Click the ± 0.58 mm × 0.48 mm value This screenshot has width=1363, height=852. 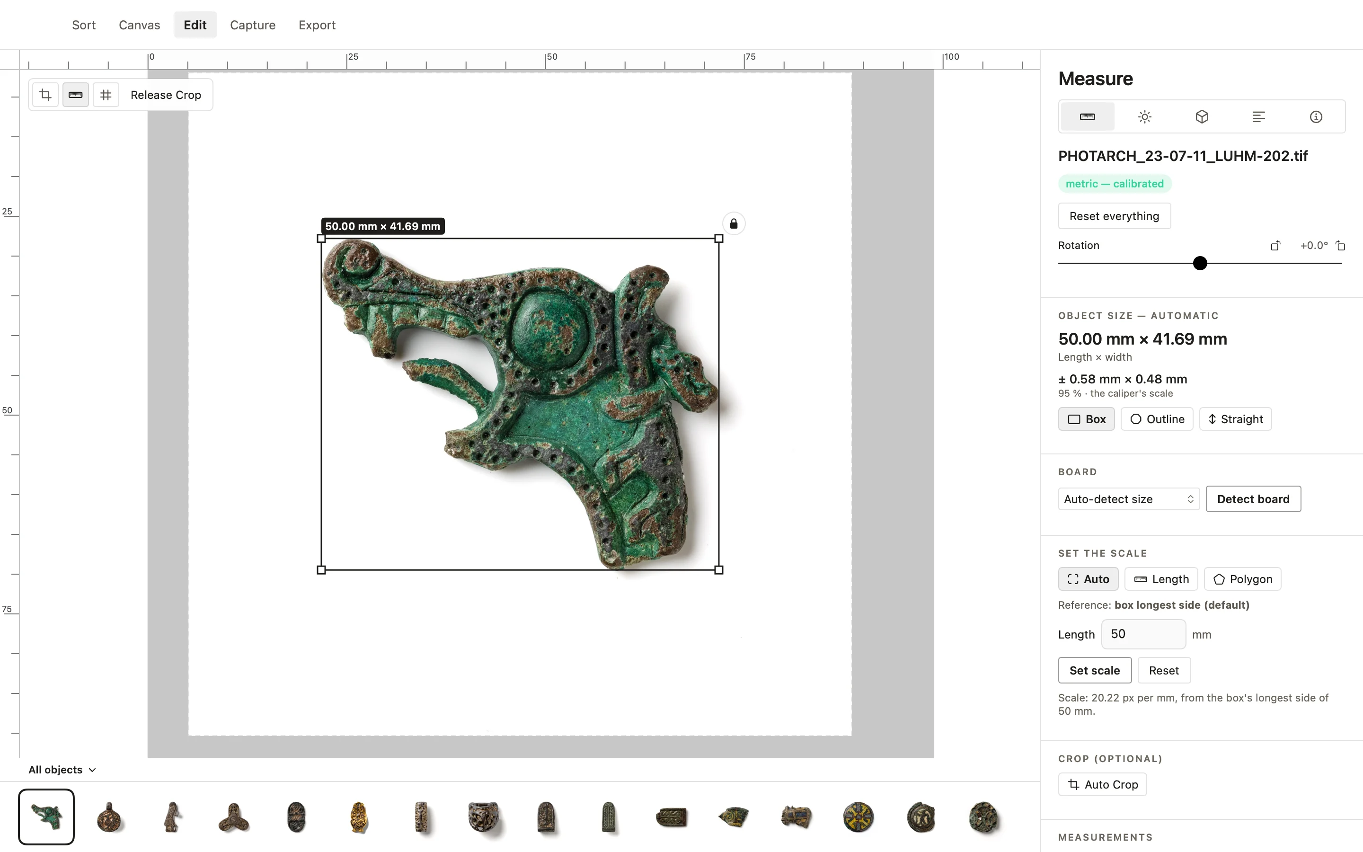click(1122, 379)
